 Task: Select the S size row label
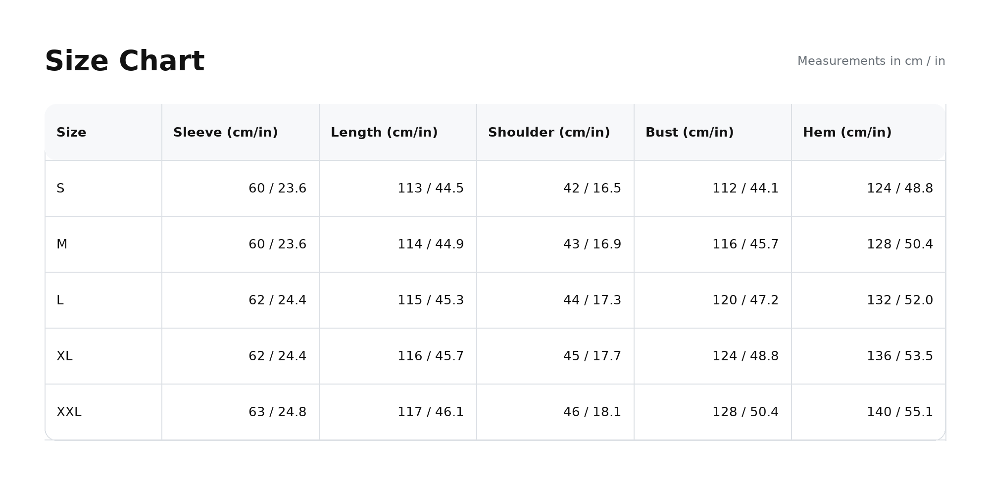tap(60, 189)
